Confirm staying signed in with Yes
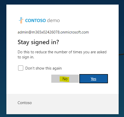 [94, 79]
